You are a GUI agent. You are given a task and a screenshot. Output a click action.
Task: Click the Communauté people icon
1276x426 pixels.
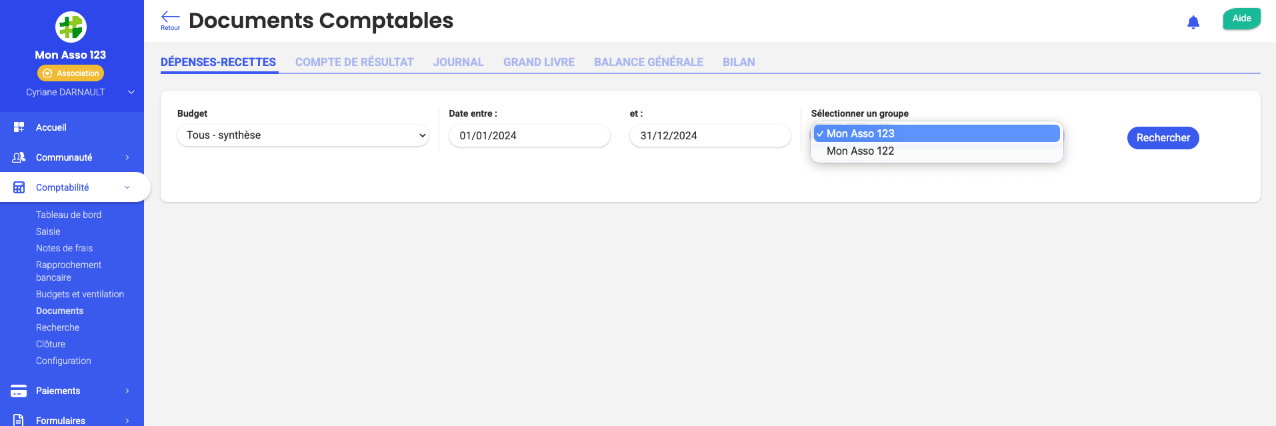19,157
